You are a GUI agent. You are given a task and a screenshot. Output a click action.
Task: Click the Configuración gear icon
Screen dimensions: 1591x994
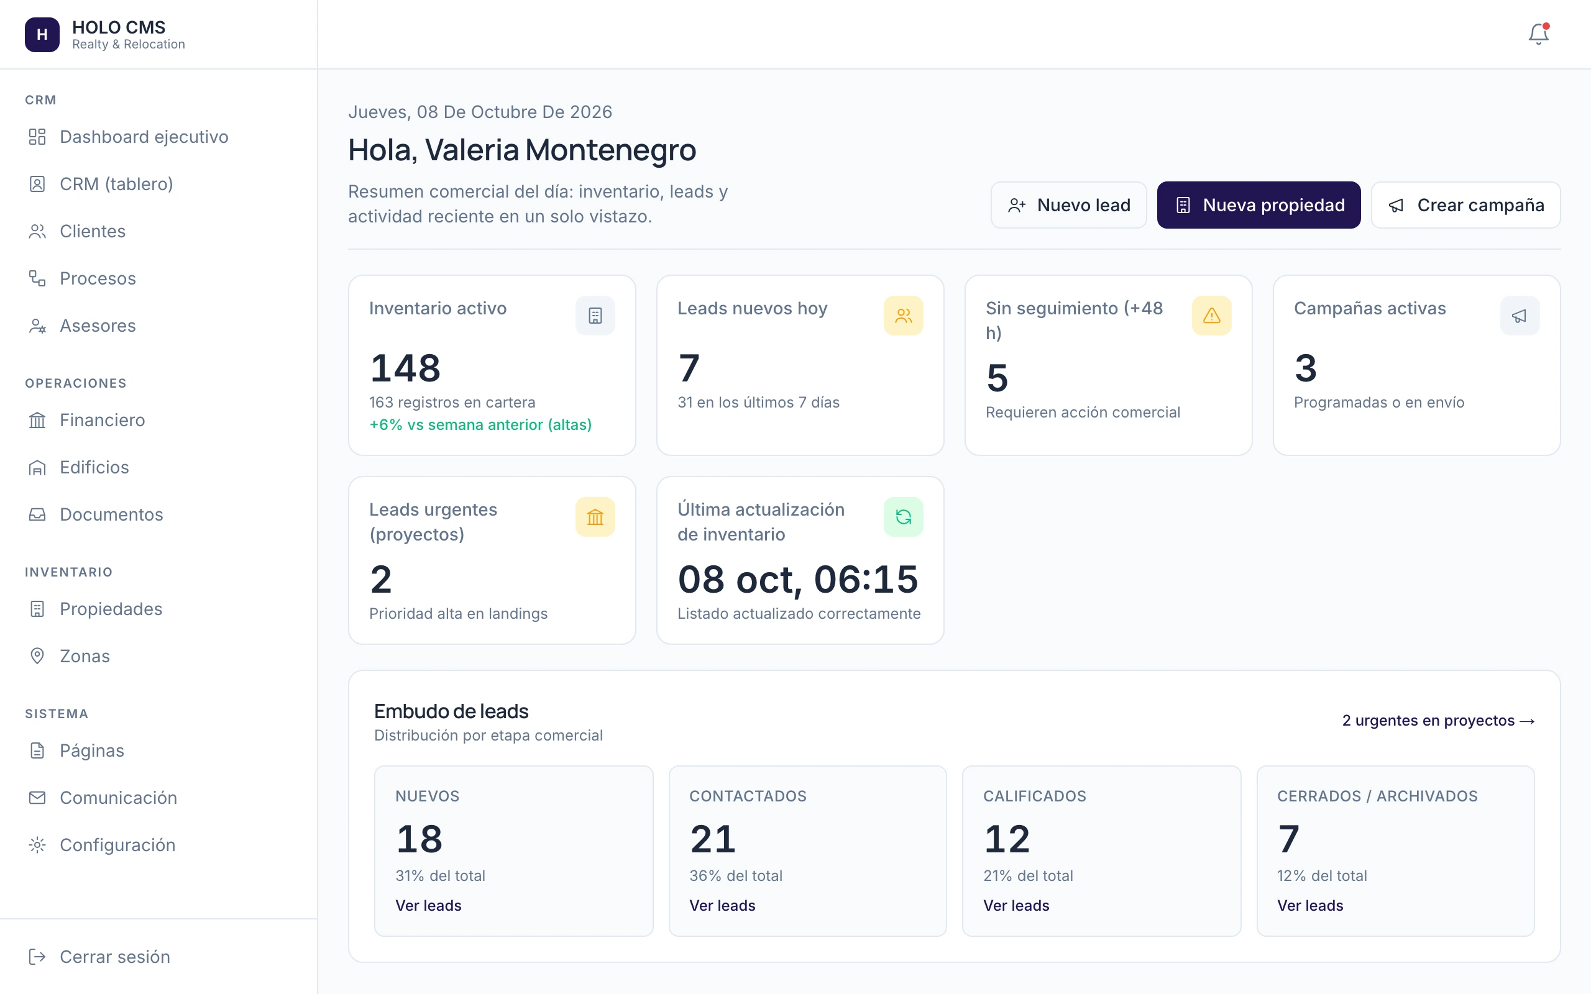tap(37, 845)
